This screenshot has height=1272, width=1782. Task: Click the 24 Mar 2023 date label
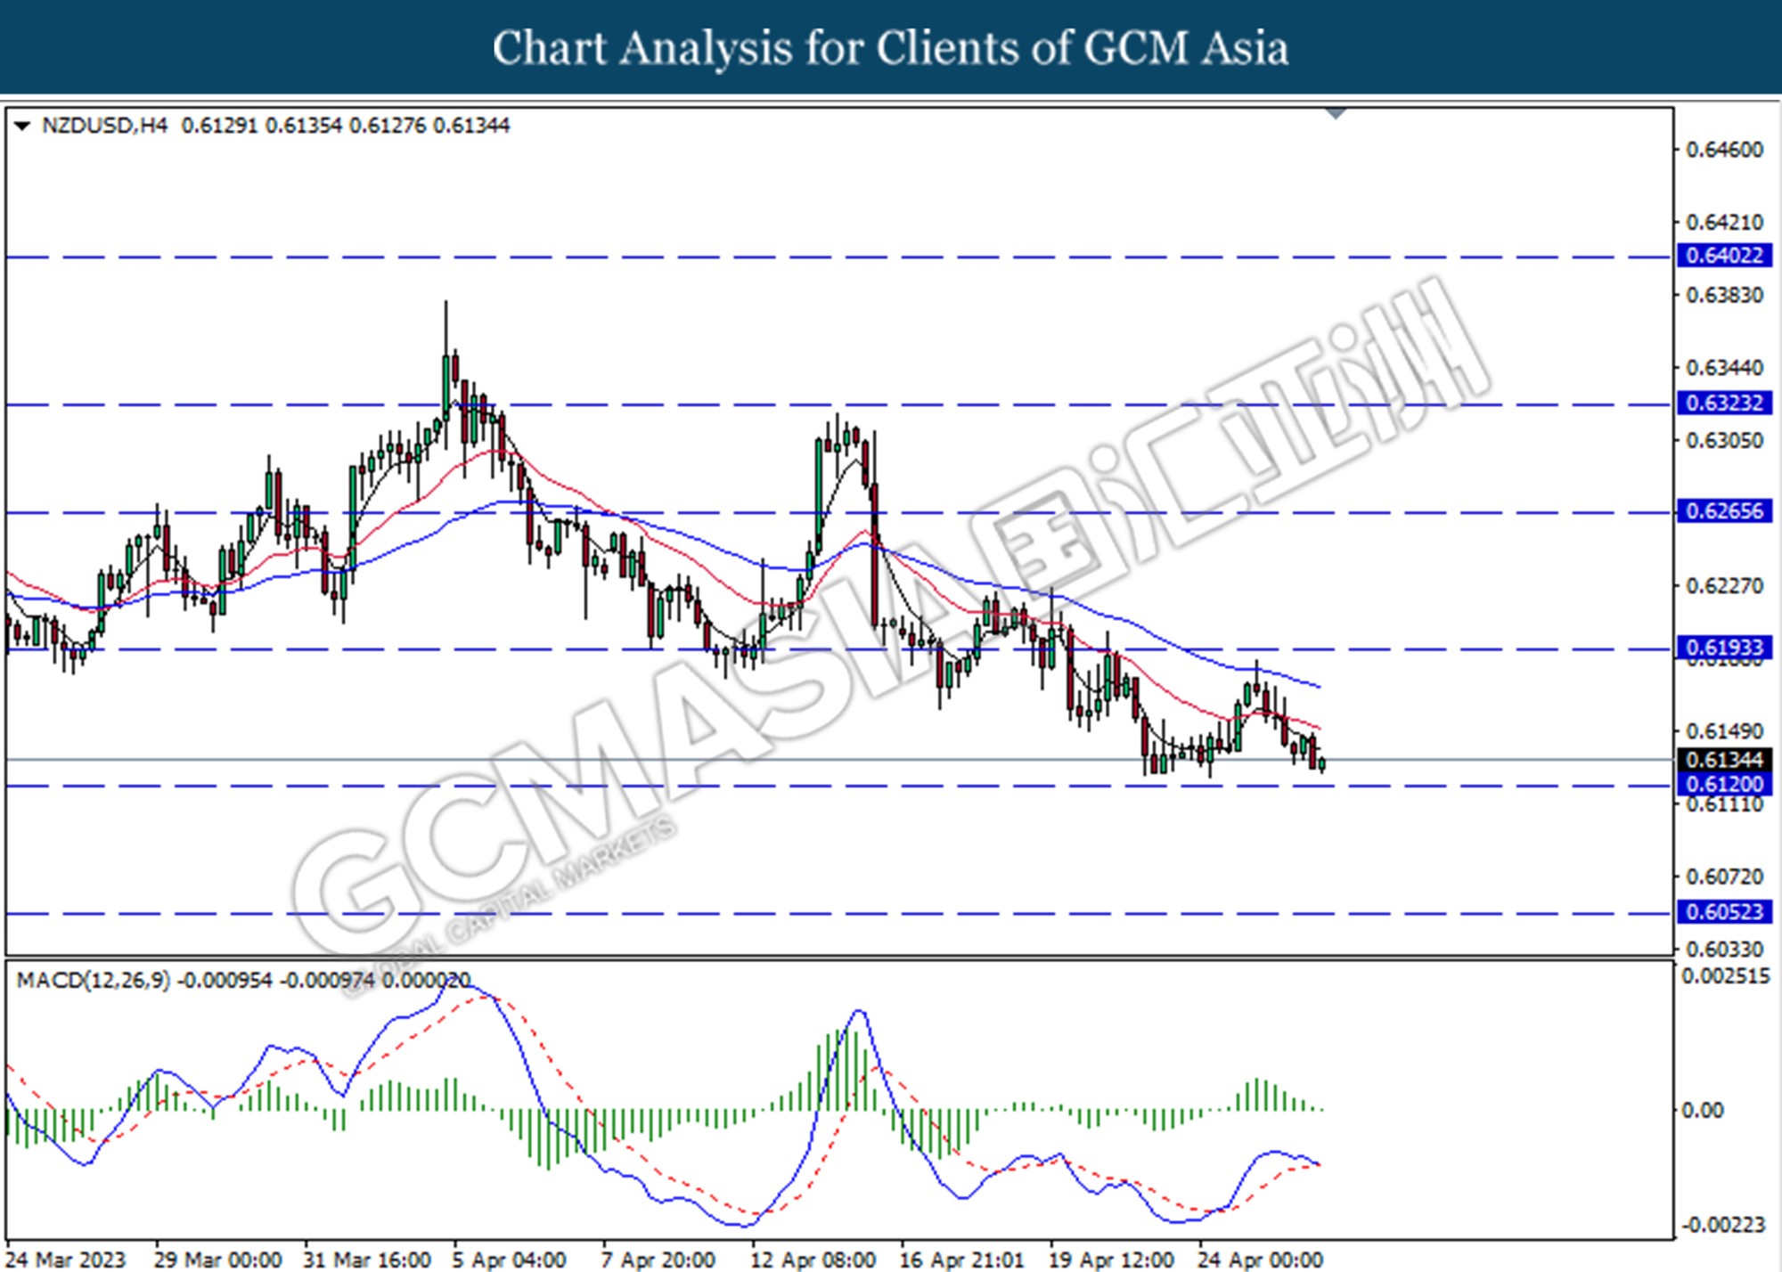pos(66,1260)
